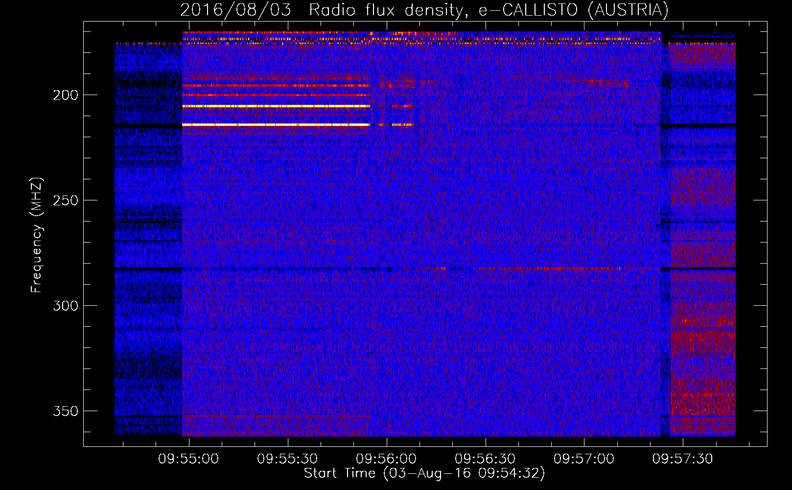Viewport: 792px width, 490px height.
Task: Click the 09:57:00 time tick label
Action: pyautogui.click(x=584, y=459)
